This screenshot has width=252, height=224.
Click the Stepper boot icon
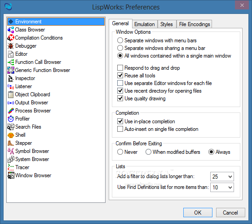pos(11,143)
